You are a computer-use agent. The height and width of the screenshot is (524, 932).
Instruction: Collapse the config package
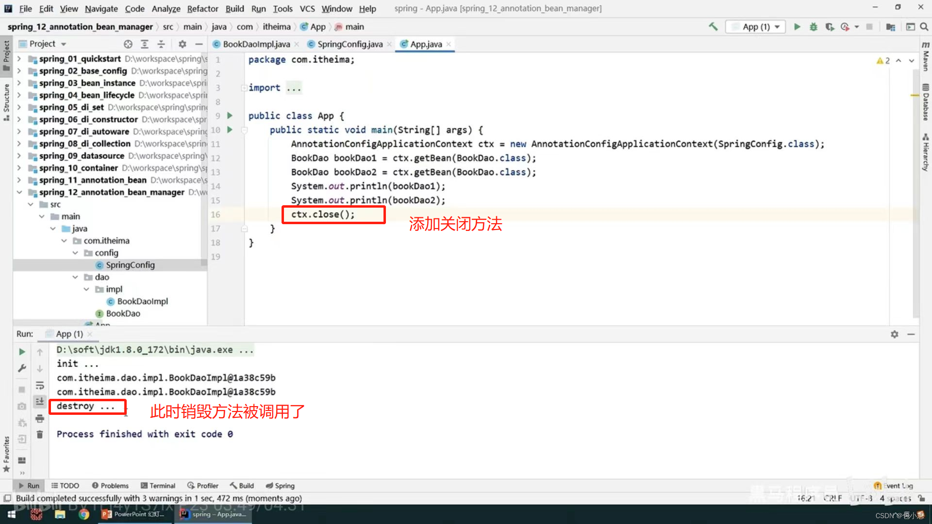[75, 253]
